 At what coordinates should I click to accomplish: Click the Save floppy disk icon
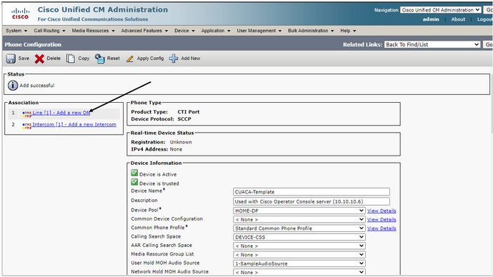coord(11,59)
